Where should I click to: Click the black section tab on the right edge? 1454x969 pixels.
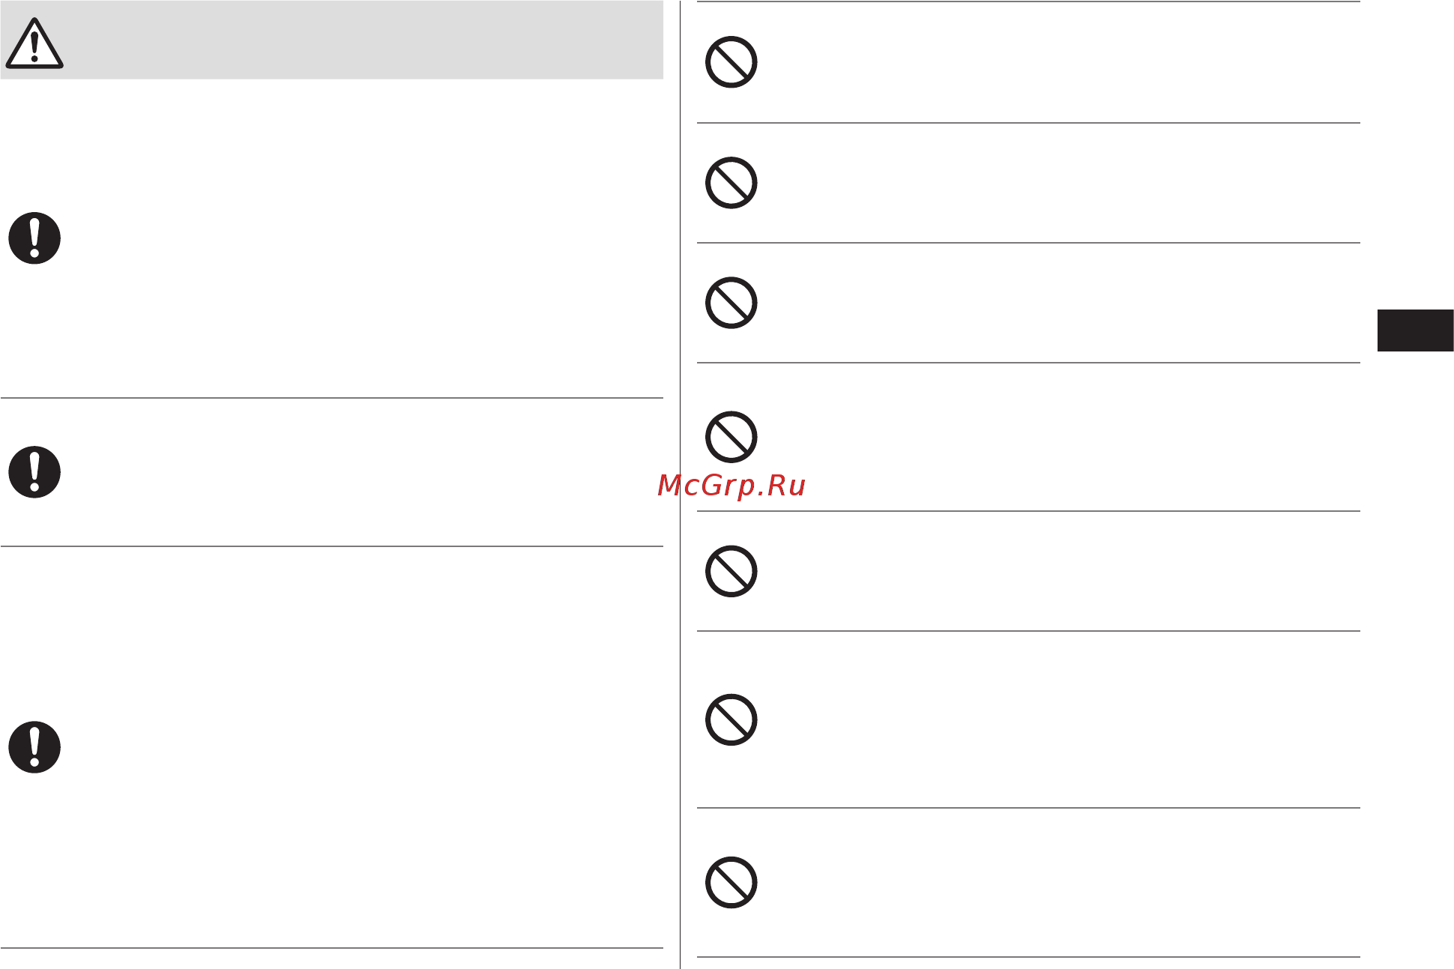click(x=1415, y=330)
